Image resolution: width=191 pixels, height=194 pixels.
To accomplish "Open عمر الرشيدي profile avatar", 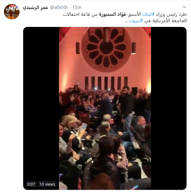I will click(12, 12).
